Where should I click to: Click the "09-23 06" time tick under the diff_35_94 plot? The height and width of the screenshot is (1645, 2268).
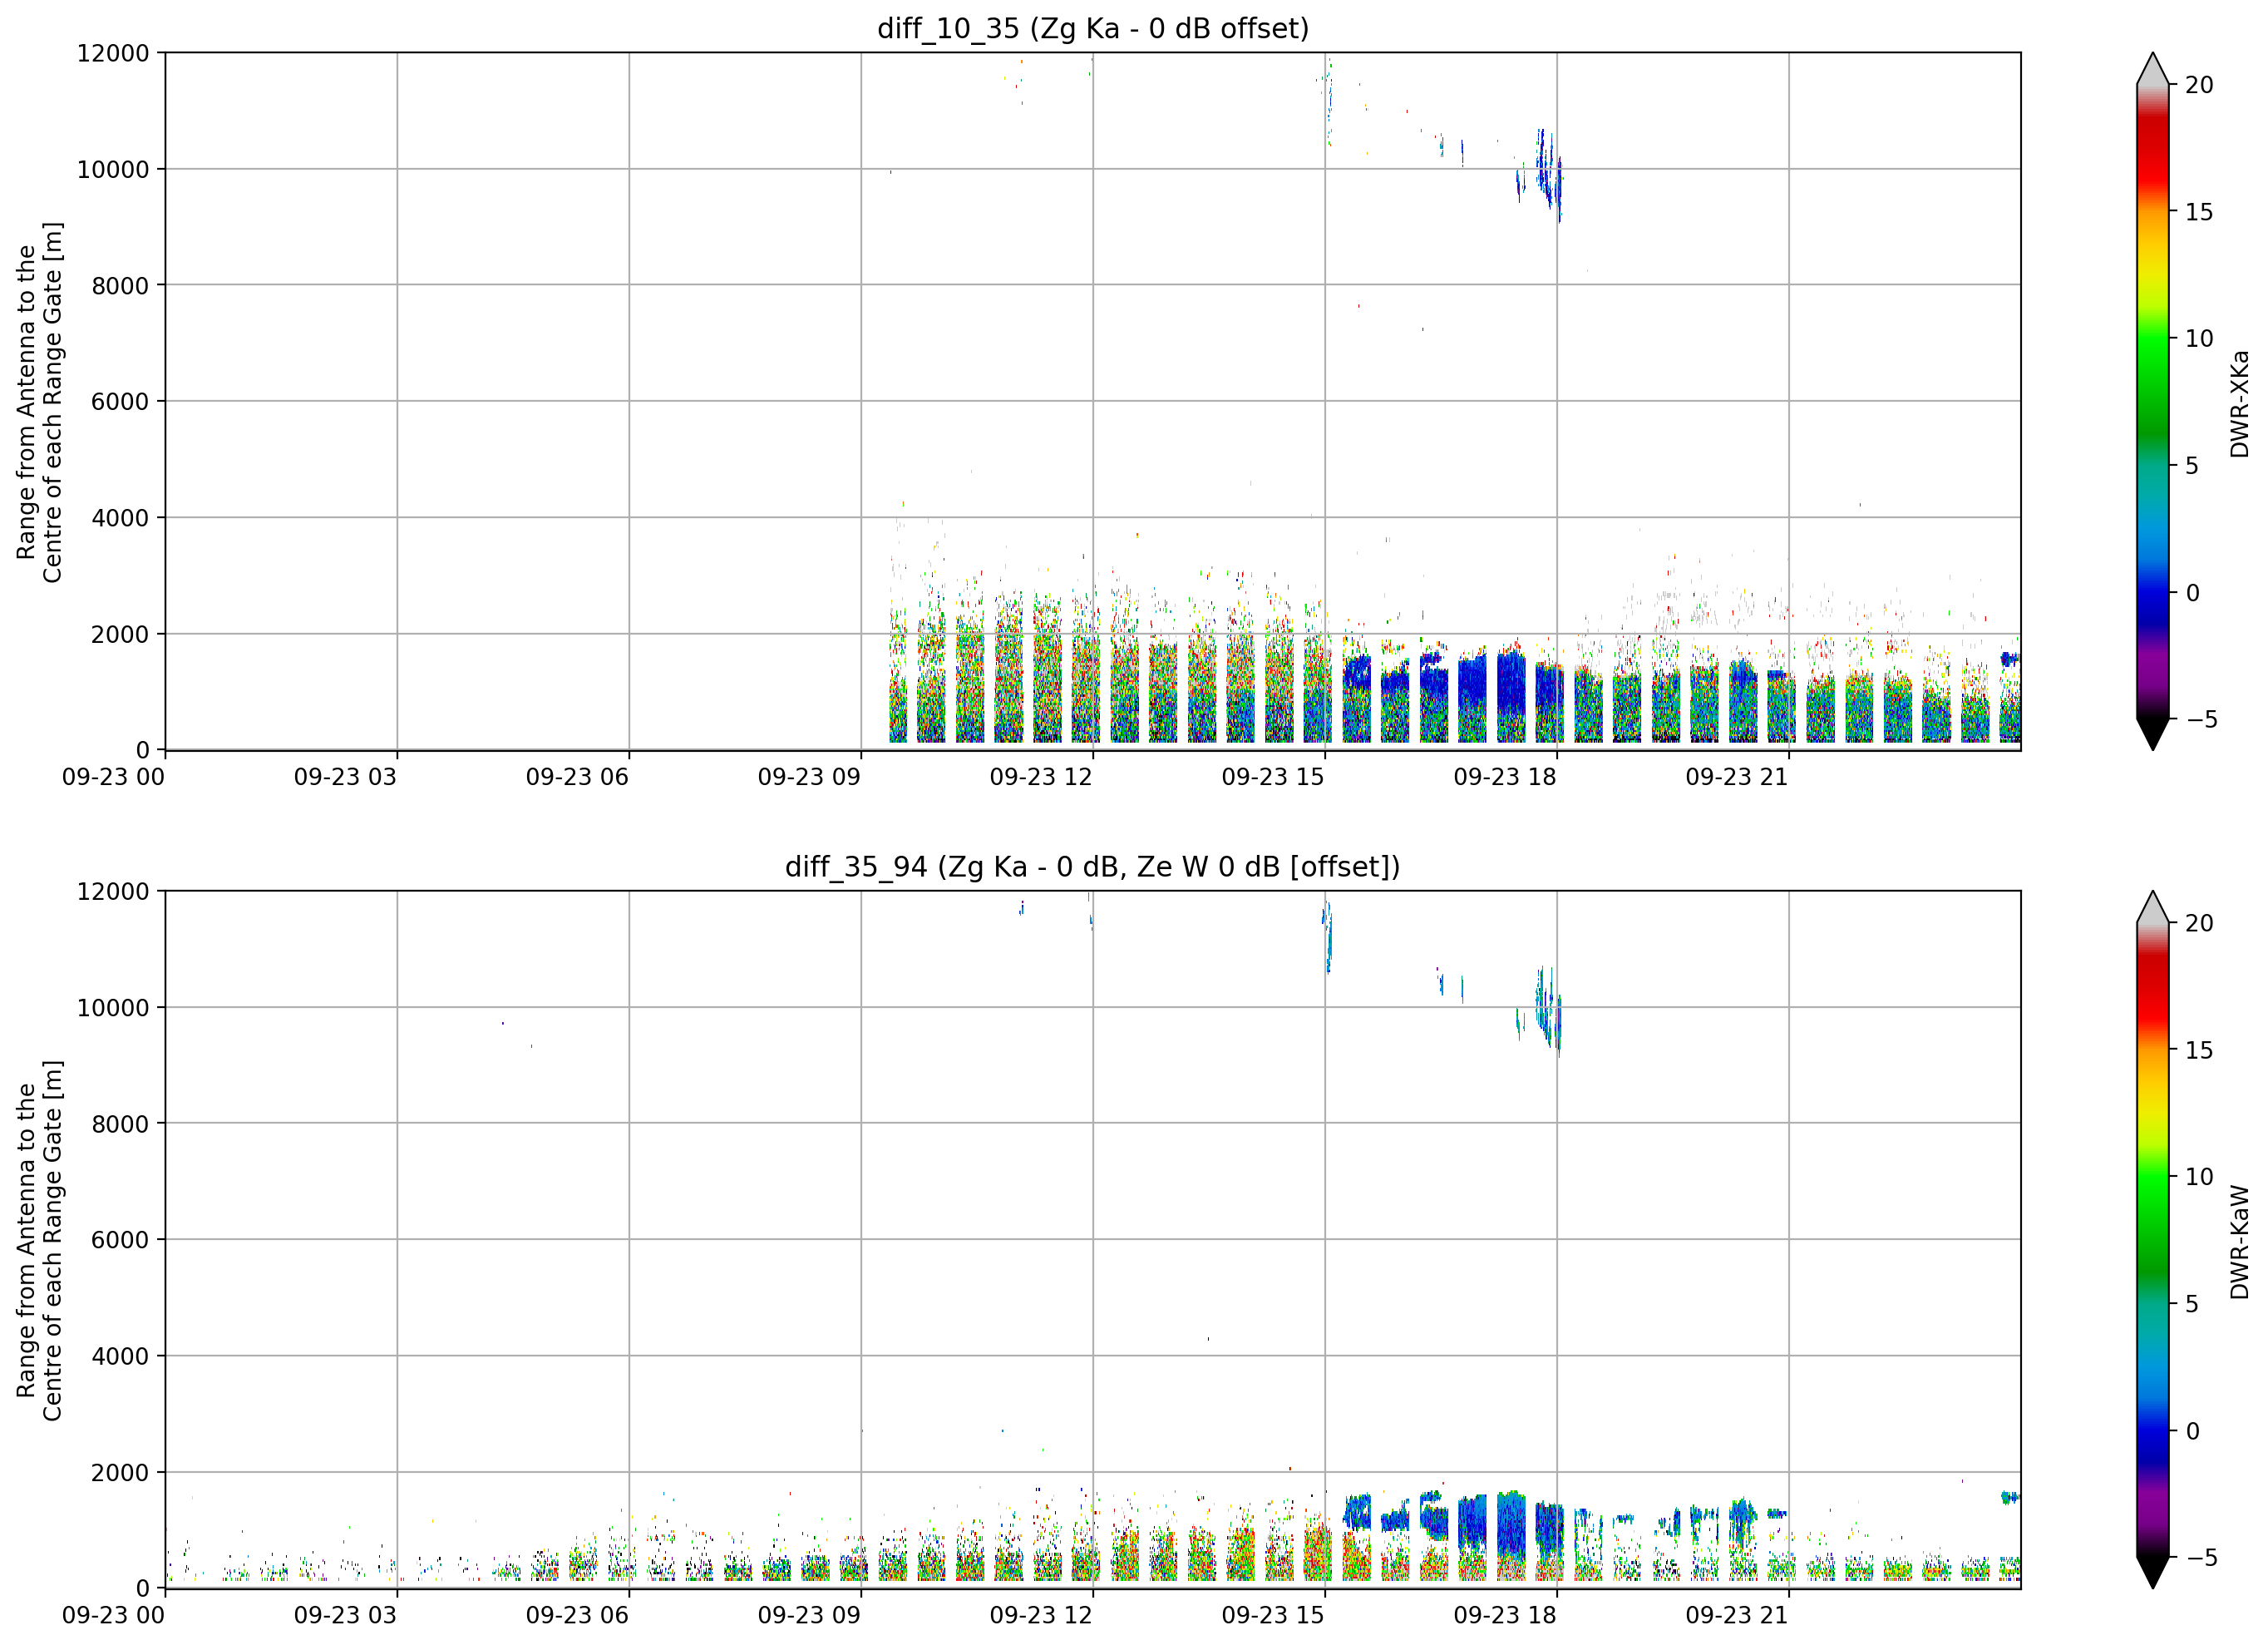click(577, 1616)
